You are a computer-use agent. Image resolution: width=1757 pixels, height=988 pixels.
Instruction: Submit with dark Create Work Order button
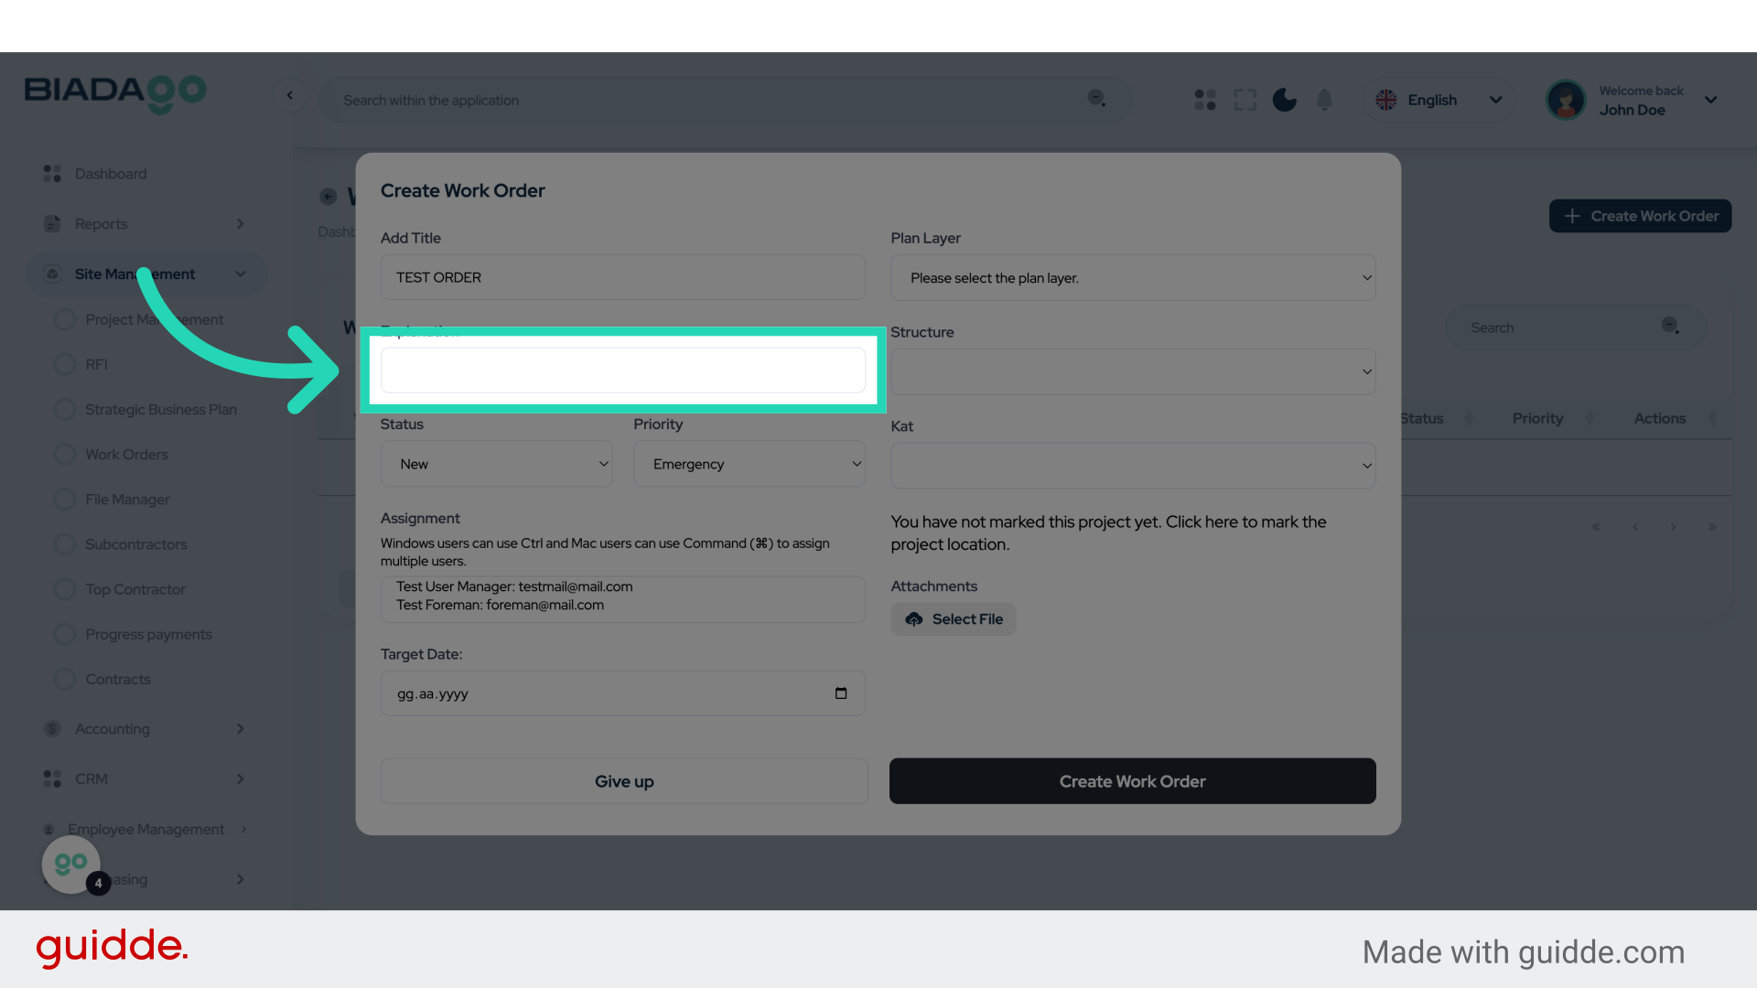(x=1132, y=781)
